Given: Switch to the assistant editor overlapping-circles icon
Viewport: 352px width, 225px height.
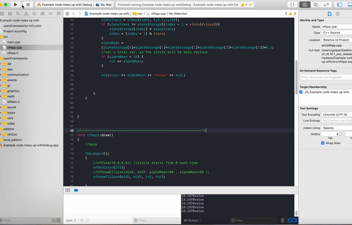Looking at the screenshot, I should (316, 5).
